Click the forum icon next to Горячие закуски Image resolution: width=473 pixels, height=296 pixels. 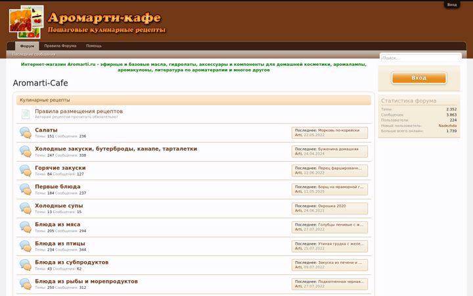tap(26, 170)
